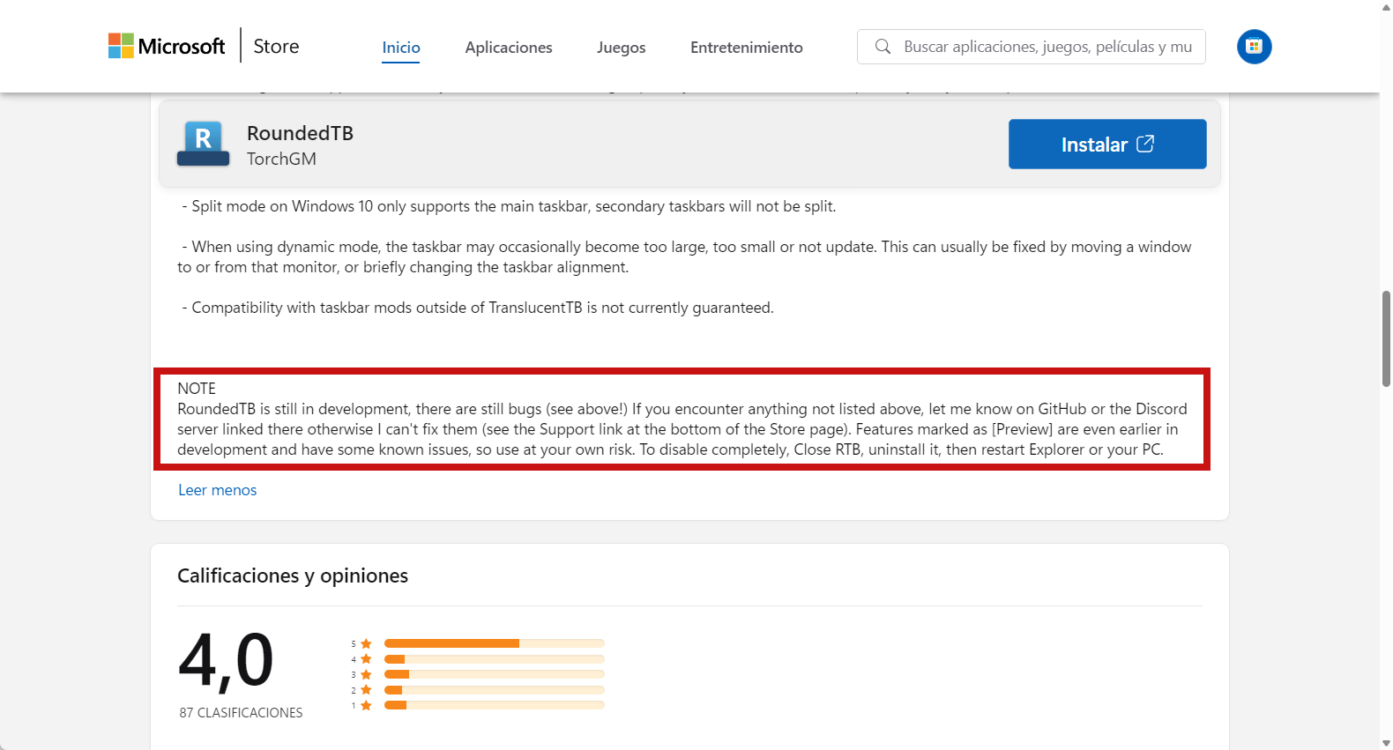Click the Microsoft logo

click(x=167, y=46)
